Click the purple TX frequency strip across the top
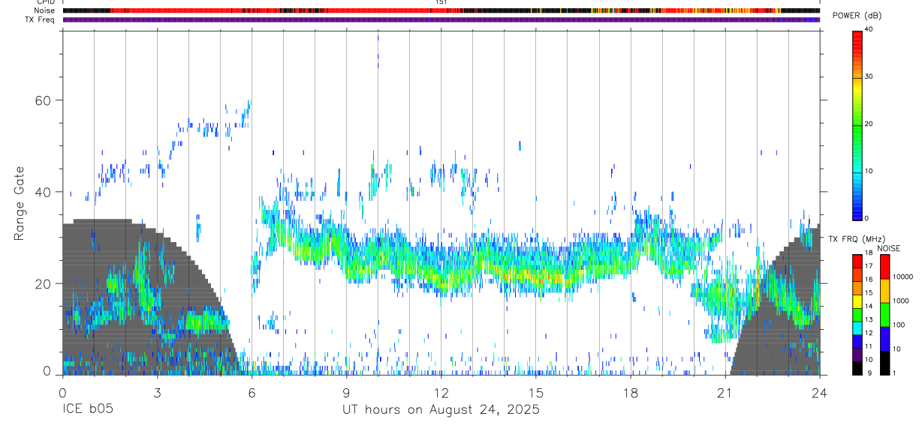This screenshot has width=922, height=425. click(441, 19)
